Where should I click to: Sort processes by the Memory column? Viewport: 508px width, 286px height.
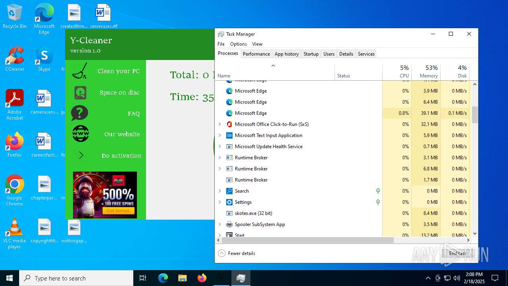tap(426, 71)
